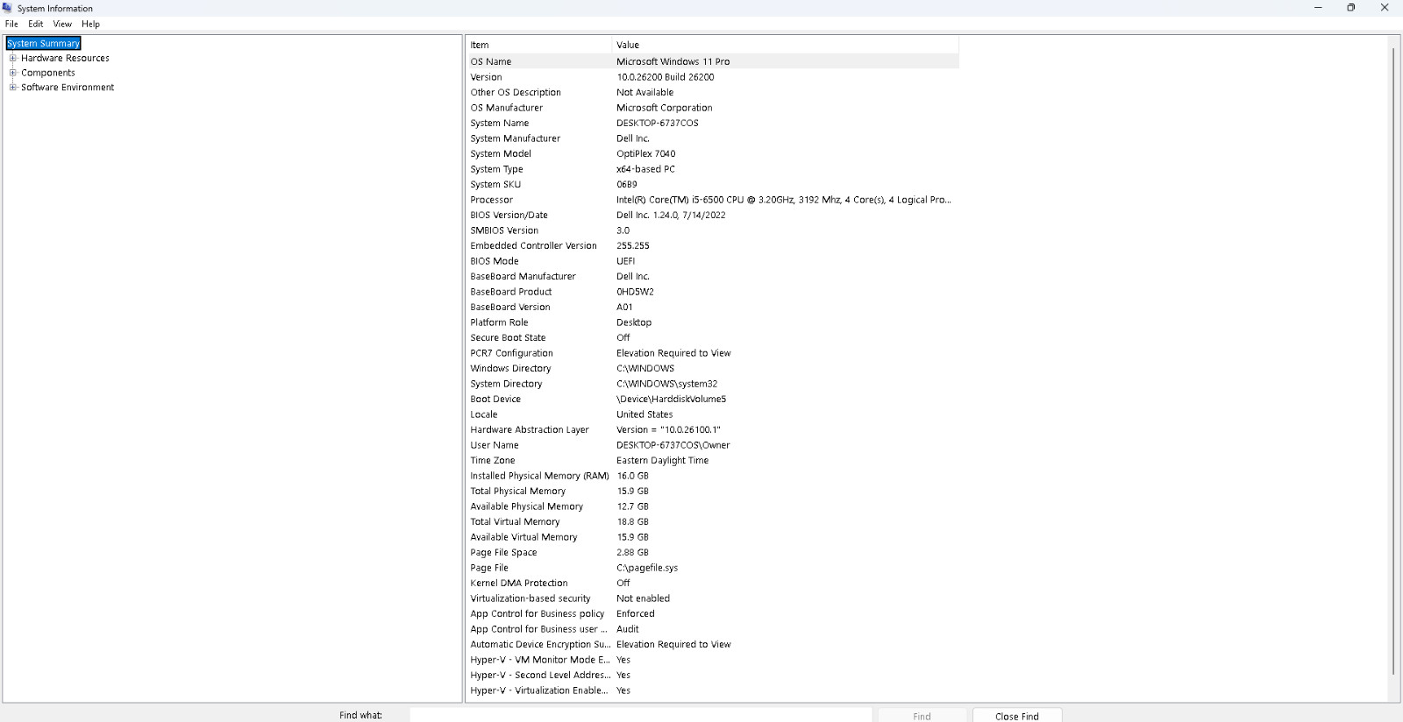
Task: Select the System Manufacturer row
Action: tap(713, 138)
